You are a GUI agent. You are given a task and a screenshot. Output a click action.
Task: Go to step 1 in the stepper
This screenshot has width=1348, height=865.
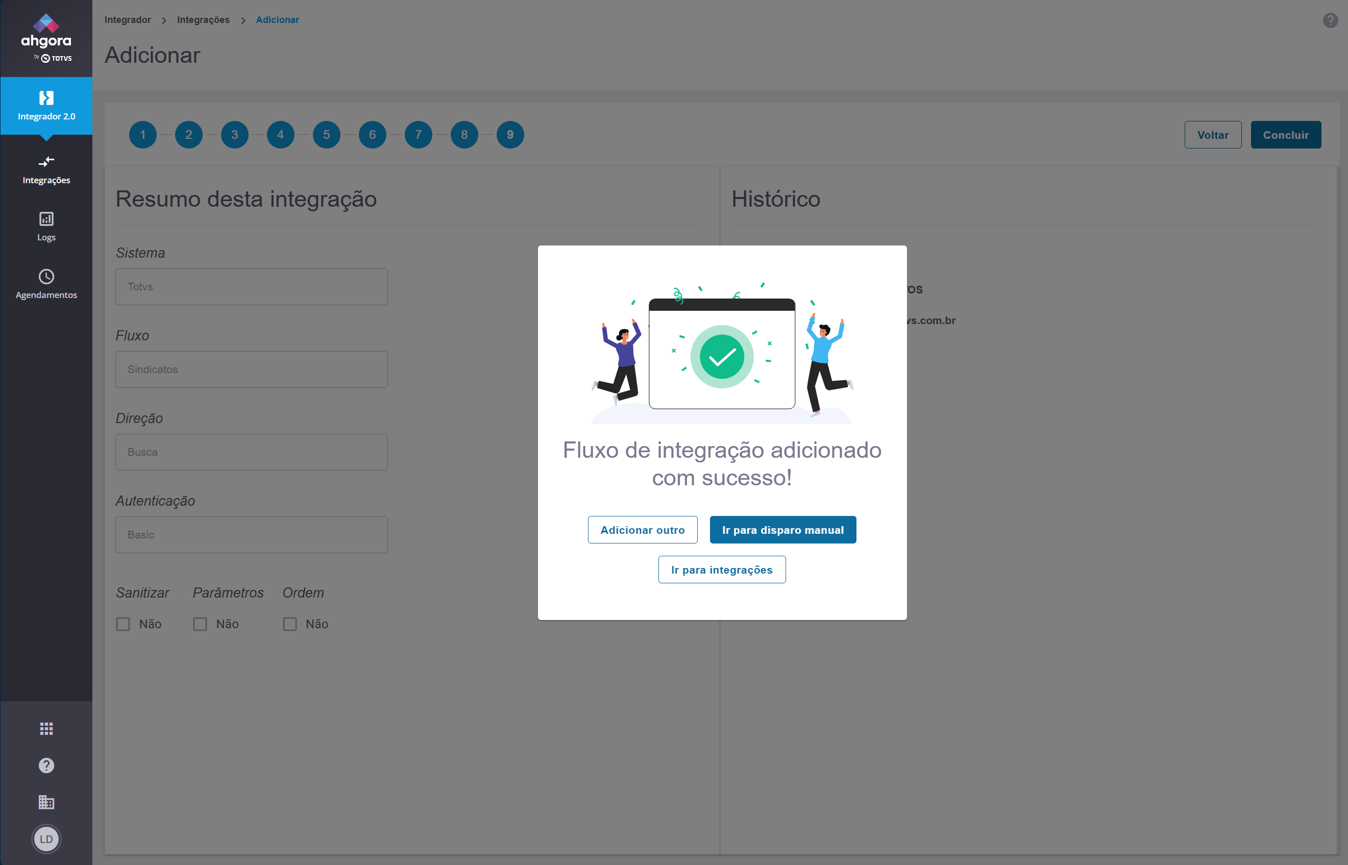(x=143, y=135)
